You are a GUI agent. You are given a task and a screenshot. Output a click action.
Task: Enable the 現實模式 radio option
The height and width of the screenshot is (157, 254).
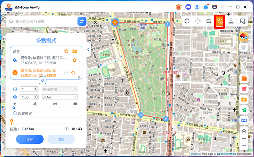point(15,113)
